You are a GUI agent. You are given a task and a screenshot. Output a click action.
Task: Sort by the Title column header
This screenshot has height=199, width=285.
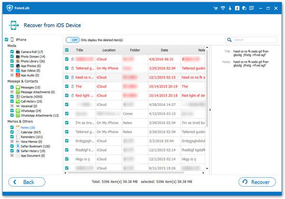pyautogui.click(x=79, y=50)
